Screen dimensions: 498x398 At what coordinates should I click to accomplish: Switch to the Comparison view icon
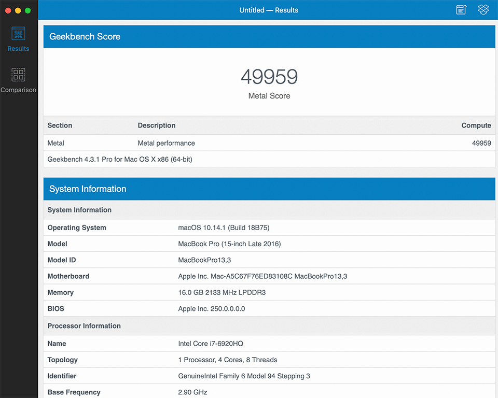(19, 75)
